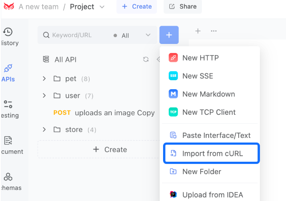Open the Document sidebar section
The width and height of the screenshot is (286, 201).
coord(11,146)
